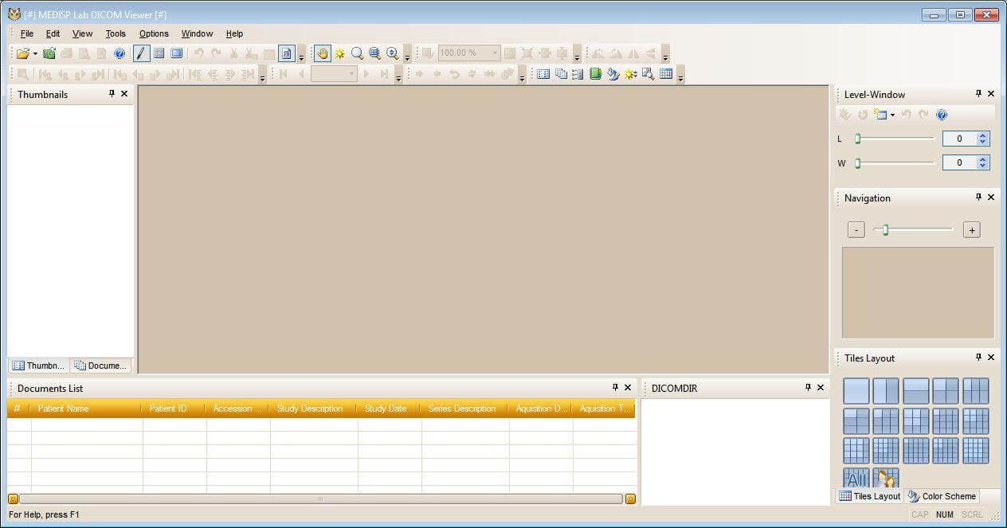Screen dimensions: 1007x528
Task: Click the brightness adjustment sun icon
Action: (340, 53)
